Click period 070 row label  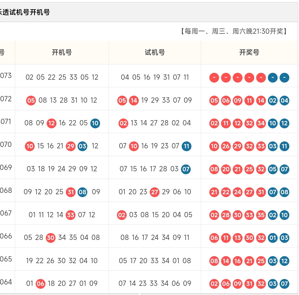(6, 144)
